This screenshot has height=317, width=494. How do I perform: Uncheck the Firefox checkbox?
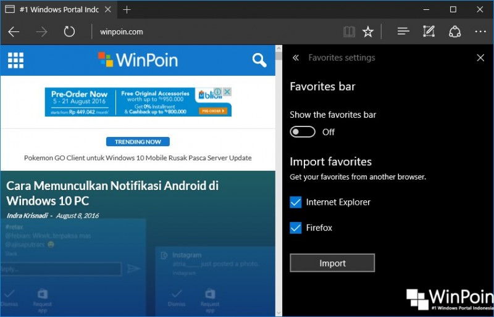click(x=296, y=228)
